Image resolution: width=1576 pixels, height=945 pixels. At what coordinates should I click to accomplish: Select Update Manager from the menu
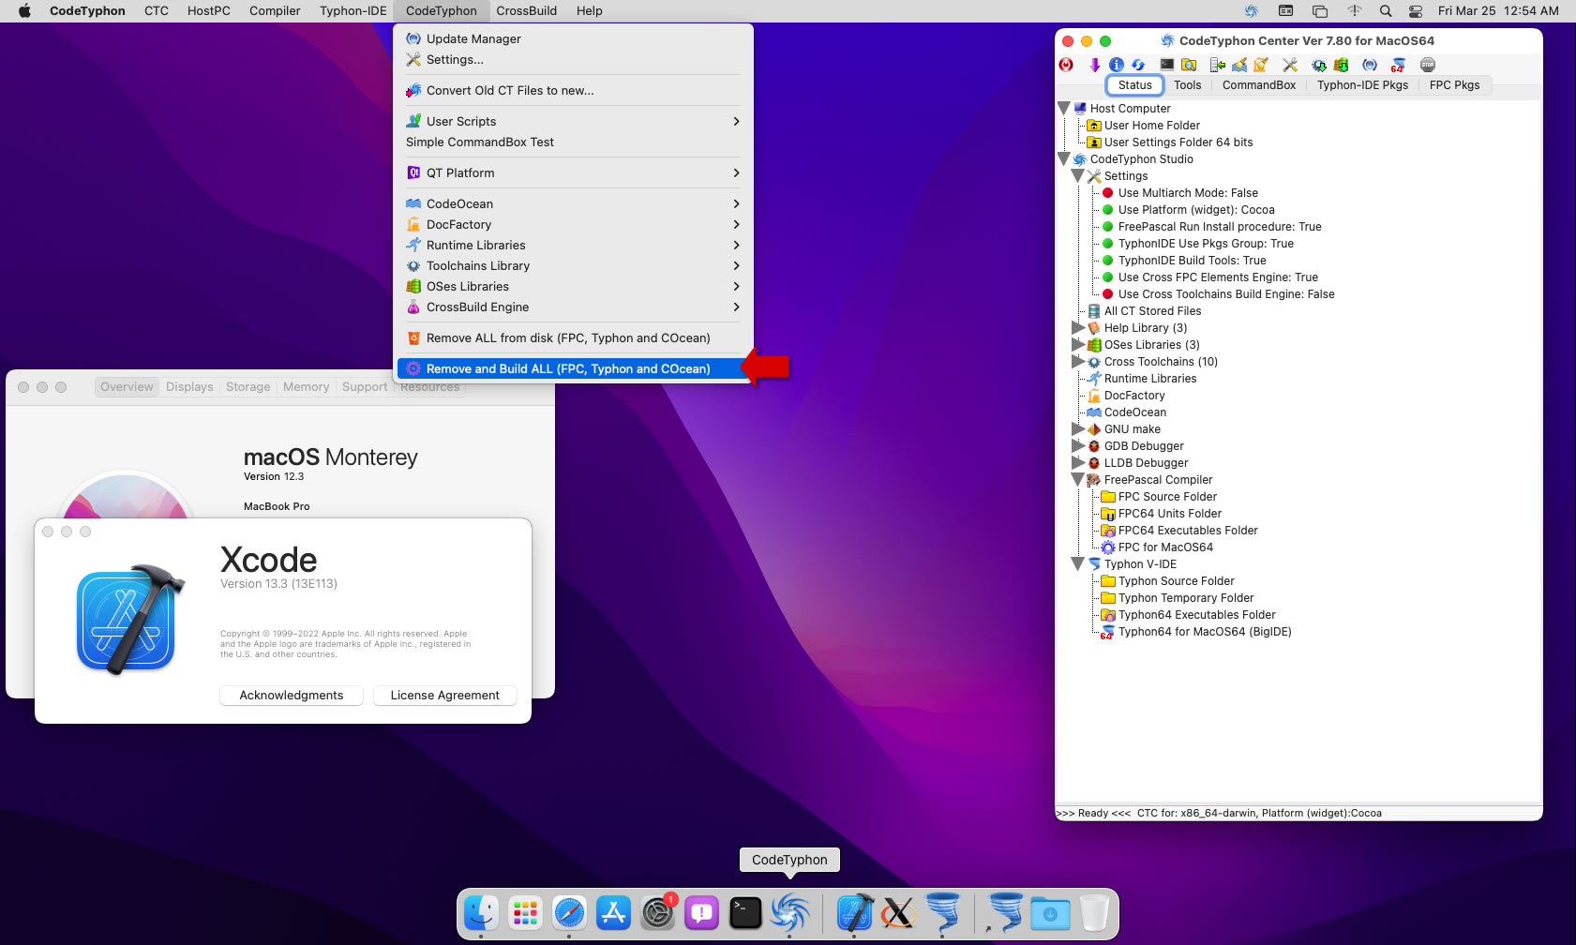[573, 38]
